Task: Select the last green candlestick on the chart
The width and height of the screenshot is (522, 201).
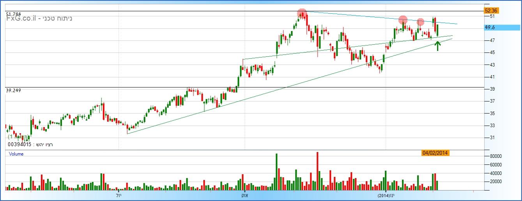Action: tap(437, 30)
